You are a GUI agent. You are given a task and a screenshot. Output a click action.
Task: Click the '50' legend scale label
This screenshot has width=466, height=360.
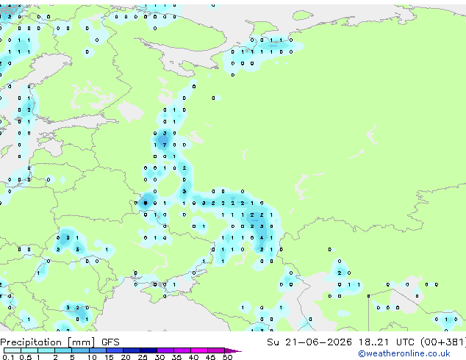coord(227,357)
